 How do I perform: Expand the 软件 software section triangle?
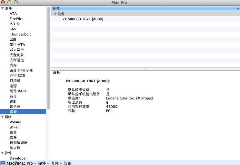coord(2,153)
